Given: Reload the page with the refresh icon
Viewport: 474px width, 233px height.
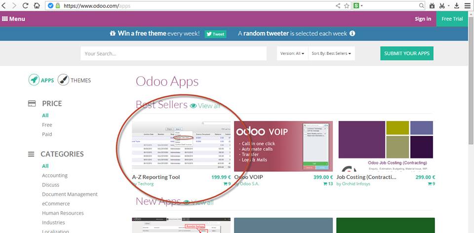Looking at the screenshot, I should click(25, 5).
